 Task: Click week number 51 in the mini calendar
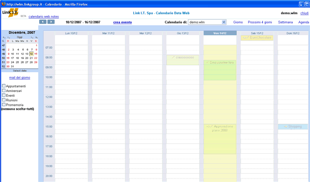click(3, 62)
